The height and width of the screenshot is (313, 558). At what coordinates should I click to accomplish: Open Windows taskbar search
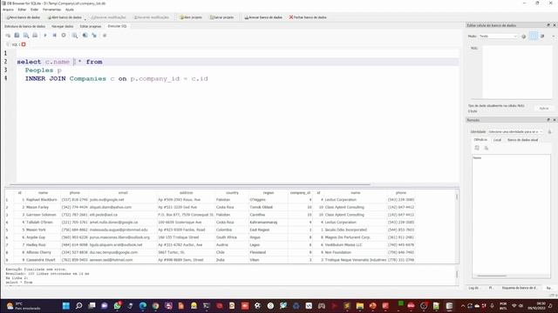point(78,305)
